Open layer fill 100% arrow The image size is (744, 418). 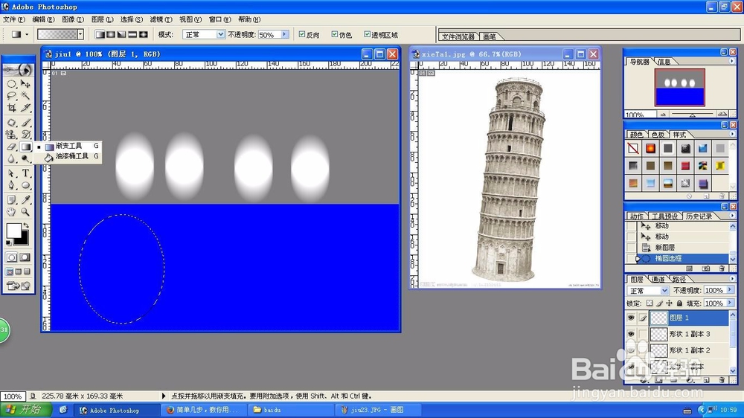coord(731,303)
